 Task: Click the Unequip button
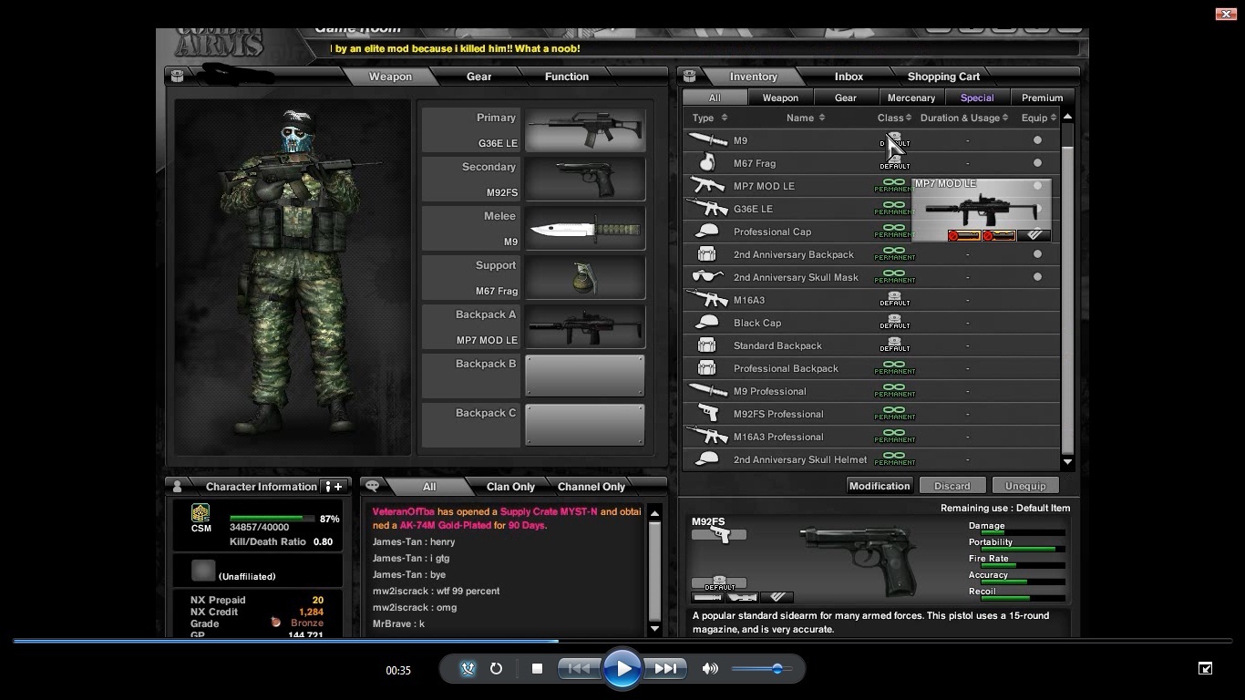[1025, 486]
